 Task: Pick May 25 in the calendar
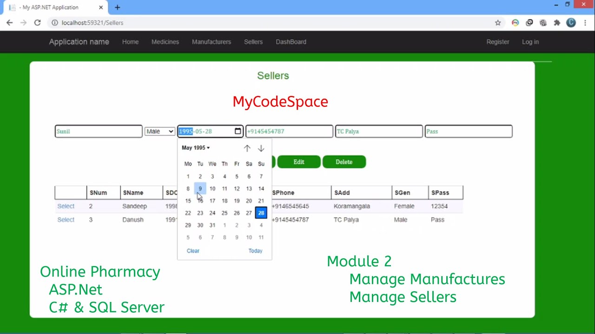click(225, 213)
